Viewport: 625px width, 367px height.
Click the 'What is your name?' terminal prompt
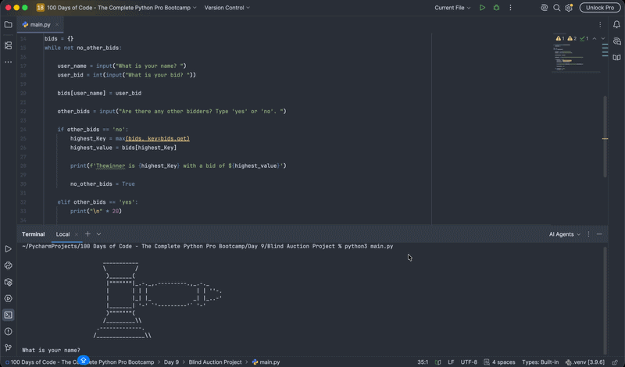click(x=51, y=351)
